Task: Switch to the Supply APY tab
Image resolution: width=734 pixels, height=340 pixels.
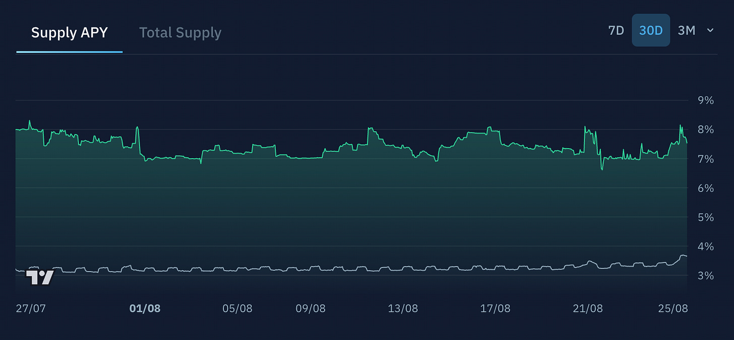Action: tap(70, 33)
